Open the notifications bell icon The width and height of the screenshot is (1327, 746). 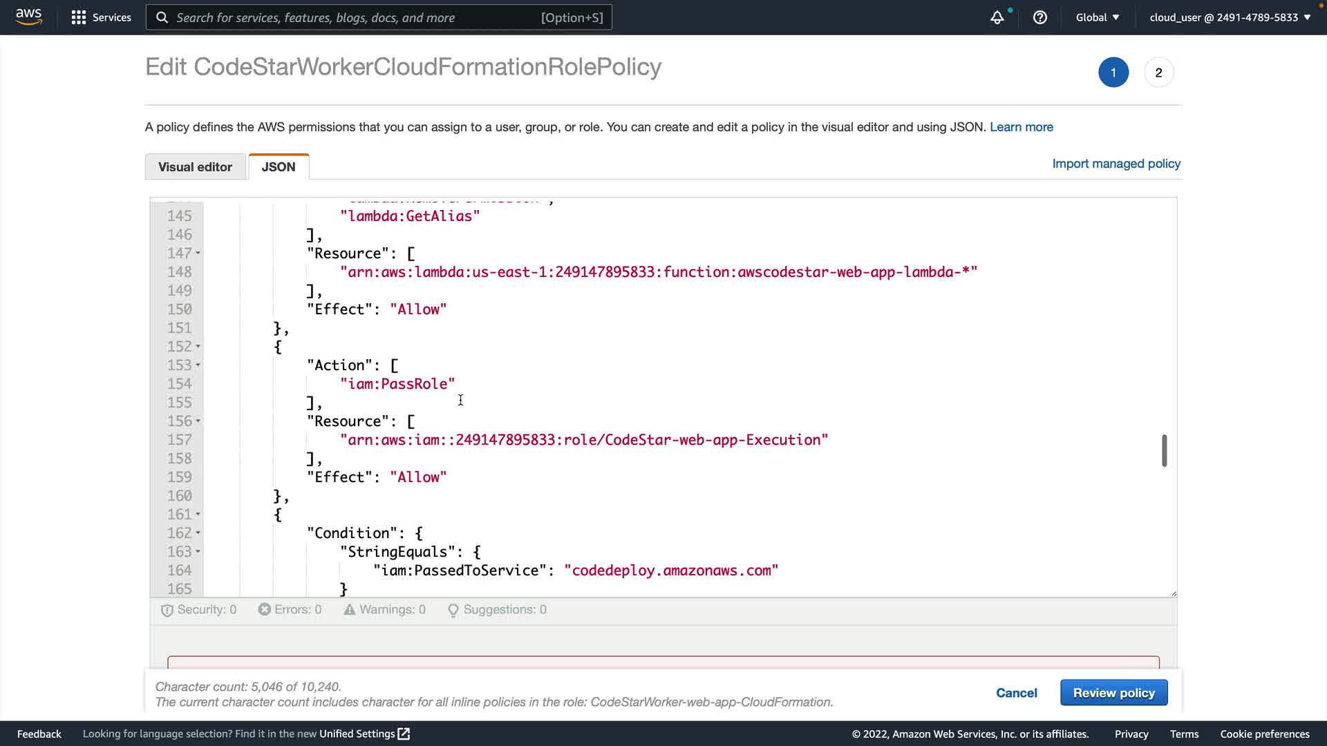[x=997, y=18]
